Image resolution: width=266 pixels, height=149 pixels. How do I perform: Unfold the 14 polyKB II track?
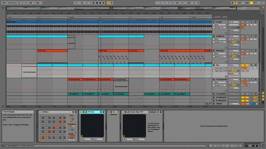[x=214, y=94]
